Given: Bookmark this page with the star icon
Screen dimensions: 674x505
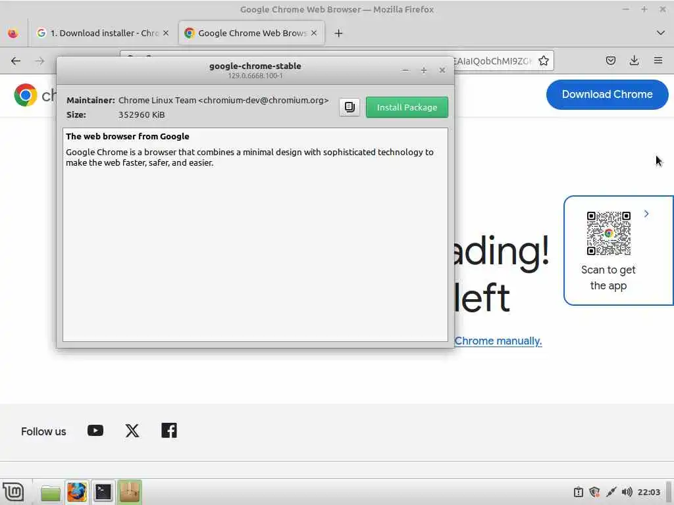Looking at the screenshot, I should pyautogui.click(x=543, y=61).
